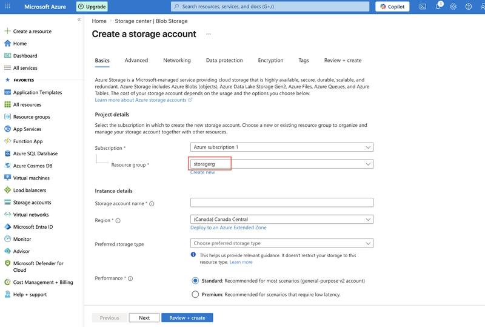Click the Cost Management + Billing icon

pyautogui.click(x=7, y=282)
